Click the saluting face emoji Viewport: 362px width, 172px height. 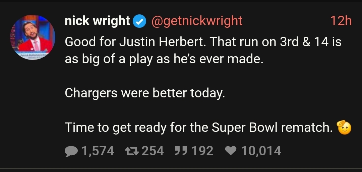[344, 127]
